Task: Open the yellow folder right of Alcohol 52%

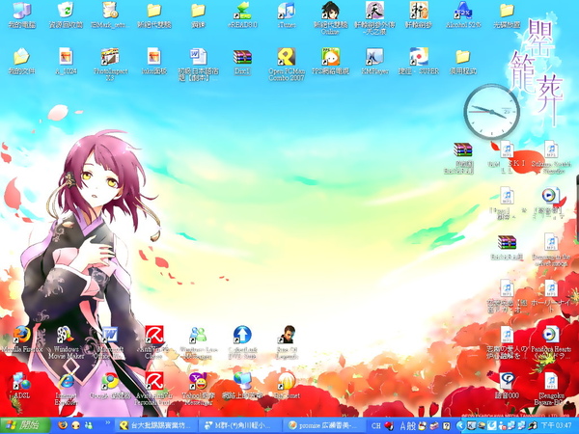Action: tap(507, 14)
